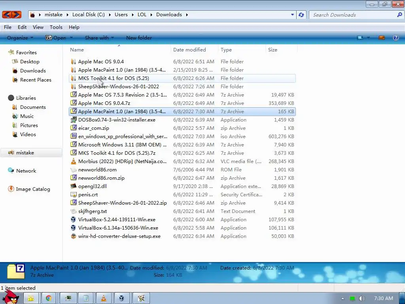Open the Tools menu
Viewport: 405px width, 304px height.
[56, 27]
